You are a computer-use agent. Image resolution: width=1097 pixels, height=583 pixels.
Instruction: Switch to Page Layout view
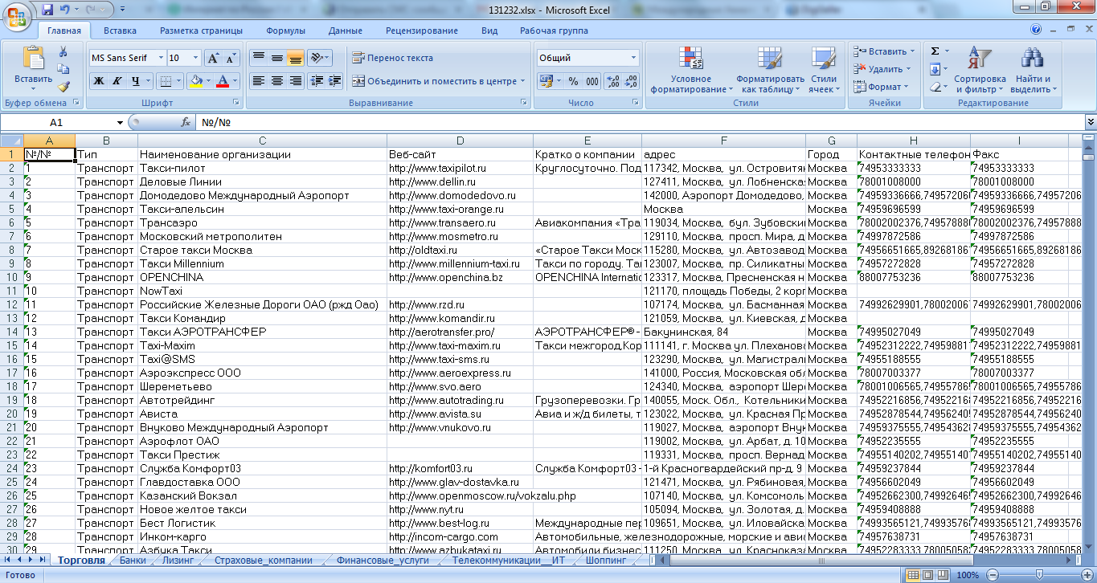pos(928,575)
